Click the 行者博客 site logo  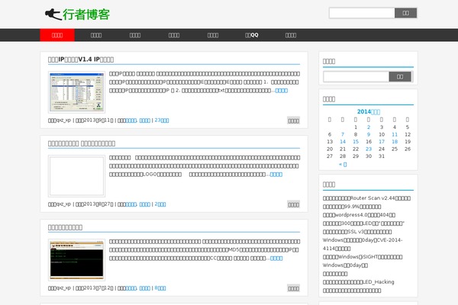[77, 14]
